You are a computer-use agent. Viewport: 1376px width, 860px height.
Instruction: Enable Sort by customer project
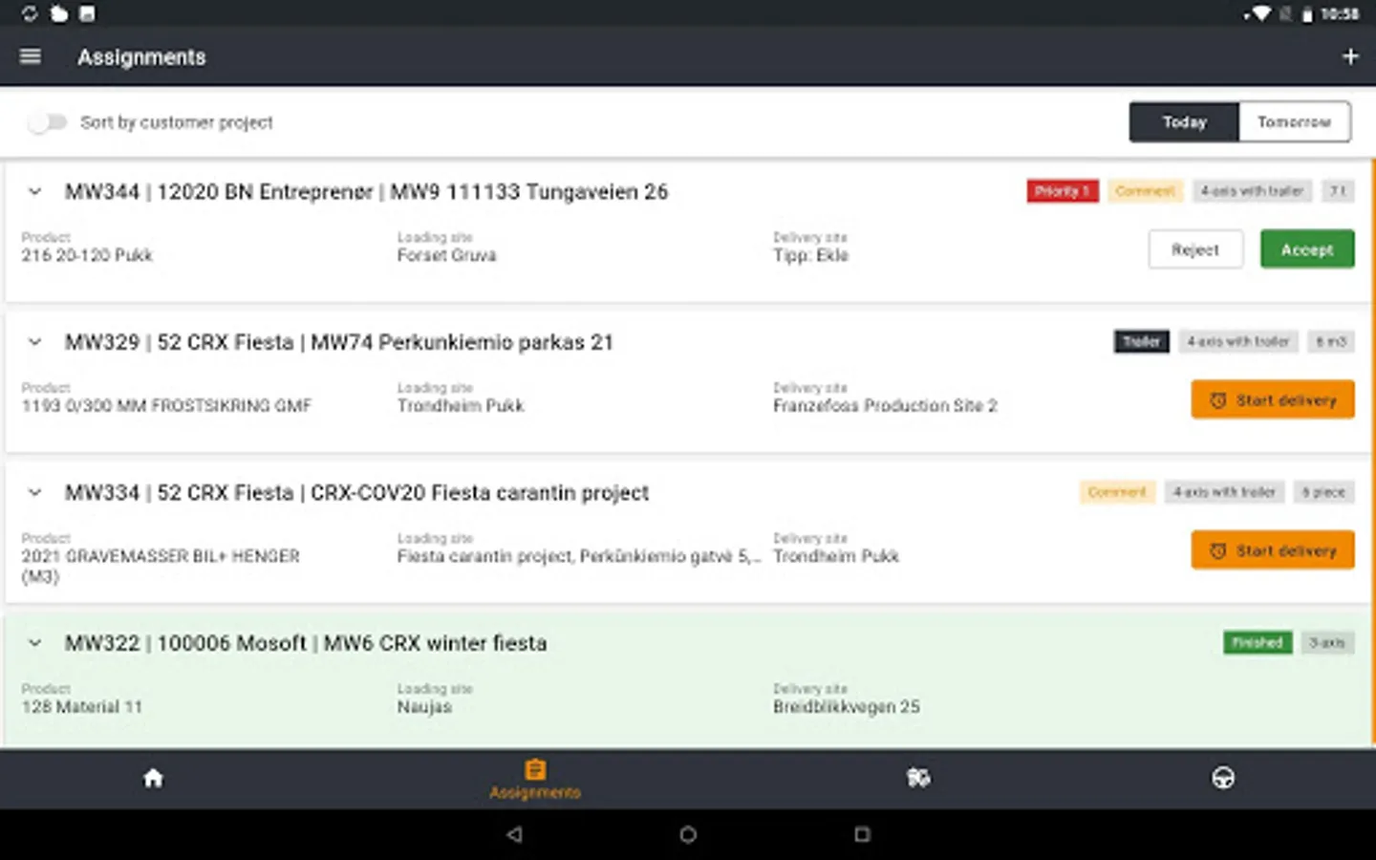pos(48,122)
